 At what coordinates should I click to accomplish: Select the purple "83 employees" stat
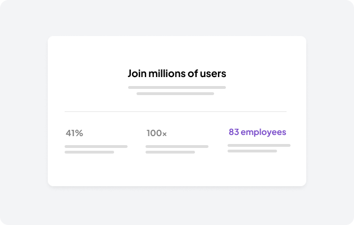[x=257, y=132]
